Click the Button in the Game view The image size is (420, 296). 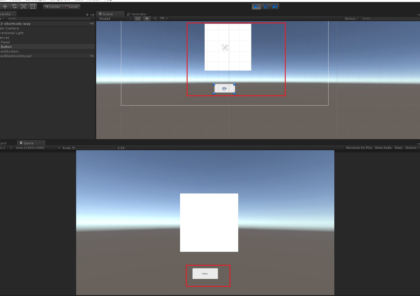point(205,273)
